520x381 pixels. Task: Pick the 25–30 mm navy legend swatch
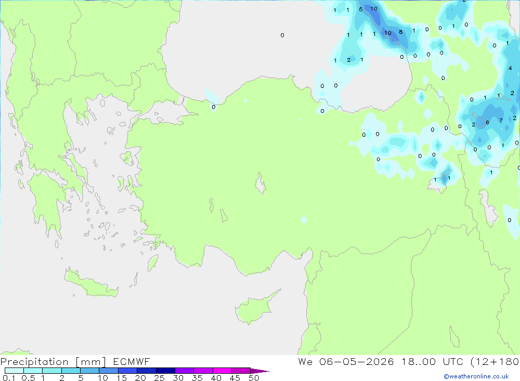pyautogui.click(x=165, y=371)
